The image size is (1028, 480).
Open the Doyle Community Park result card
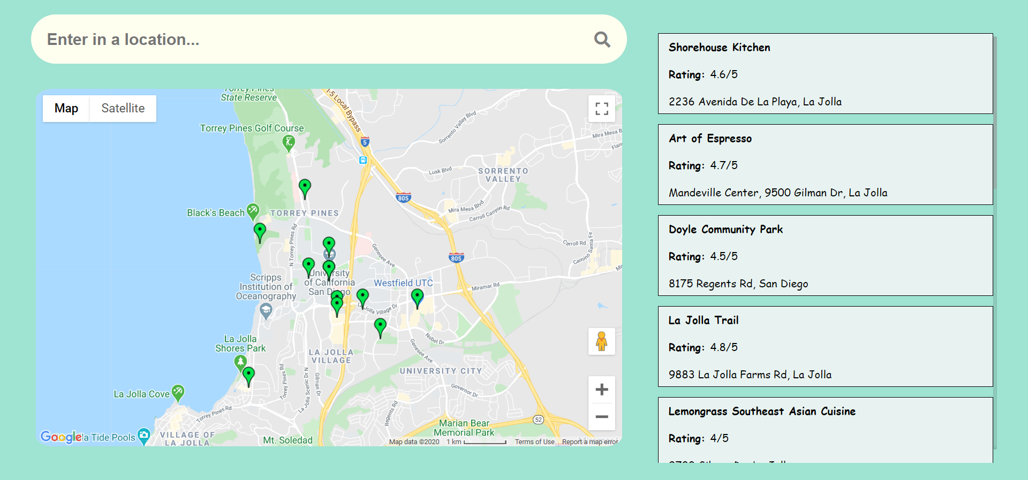point(825,255)
